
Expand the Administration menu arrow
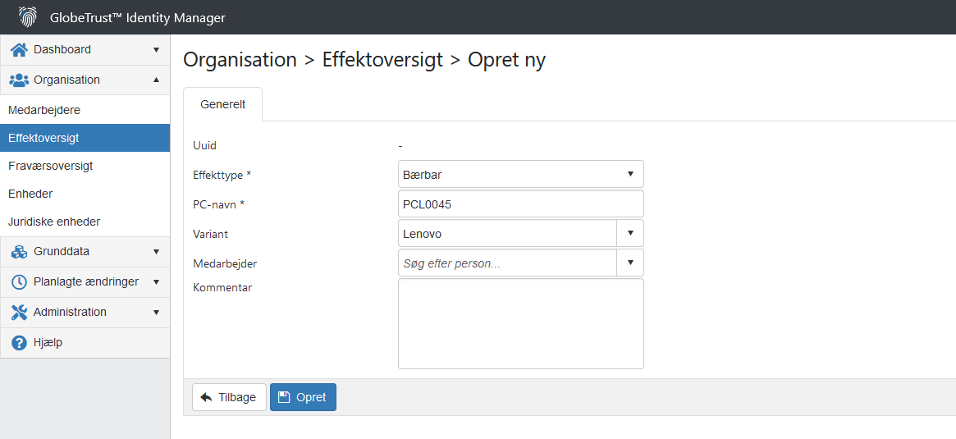pyautogui.click(x=156, y=312)
